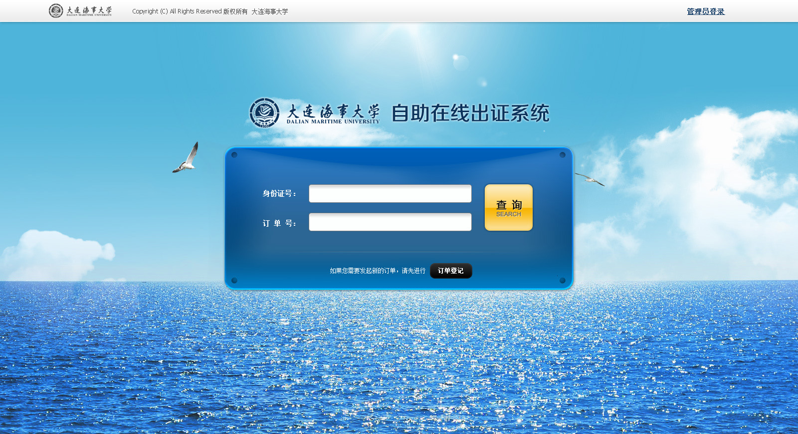This screenshot has height=434, width=798.
Task: Click the 自助在线出证系统 title text
Action: 470,113
